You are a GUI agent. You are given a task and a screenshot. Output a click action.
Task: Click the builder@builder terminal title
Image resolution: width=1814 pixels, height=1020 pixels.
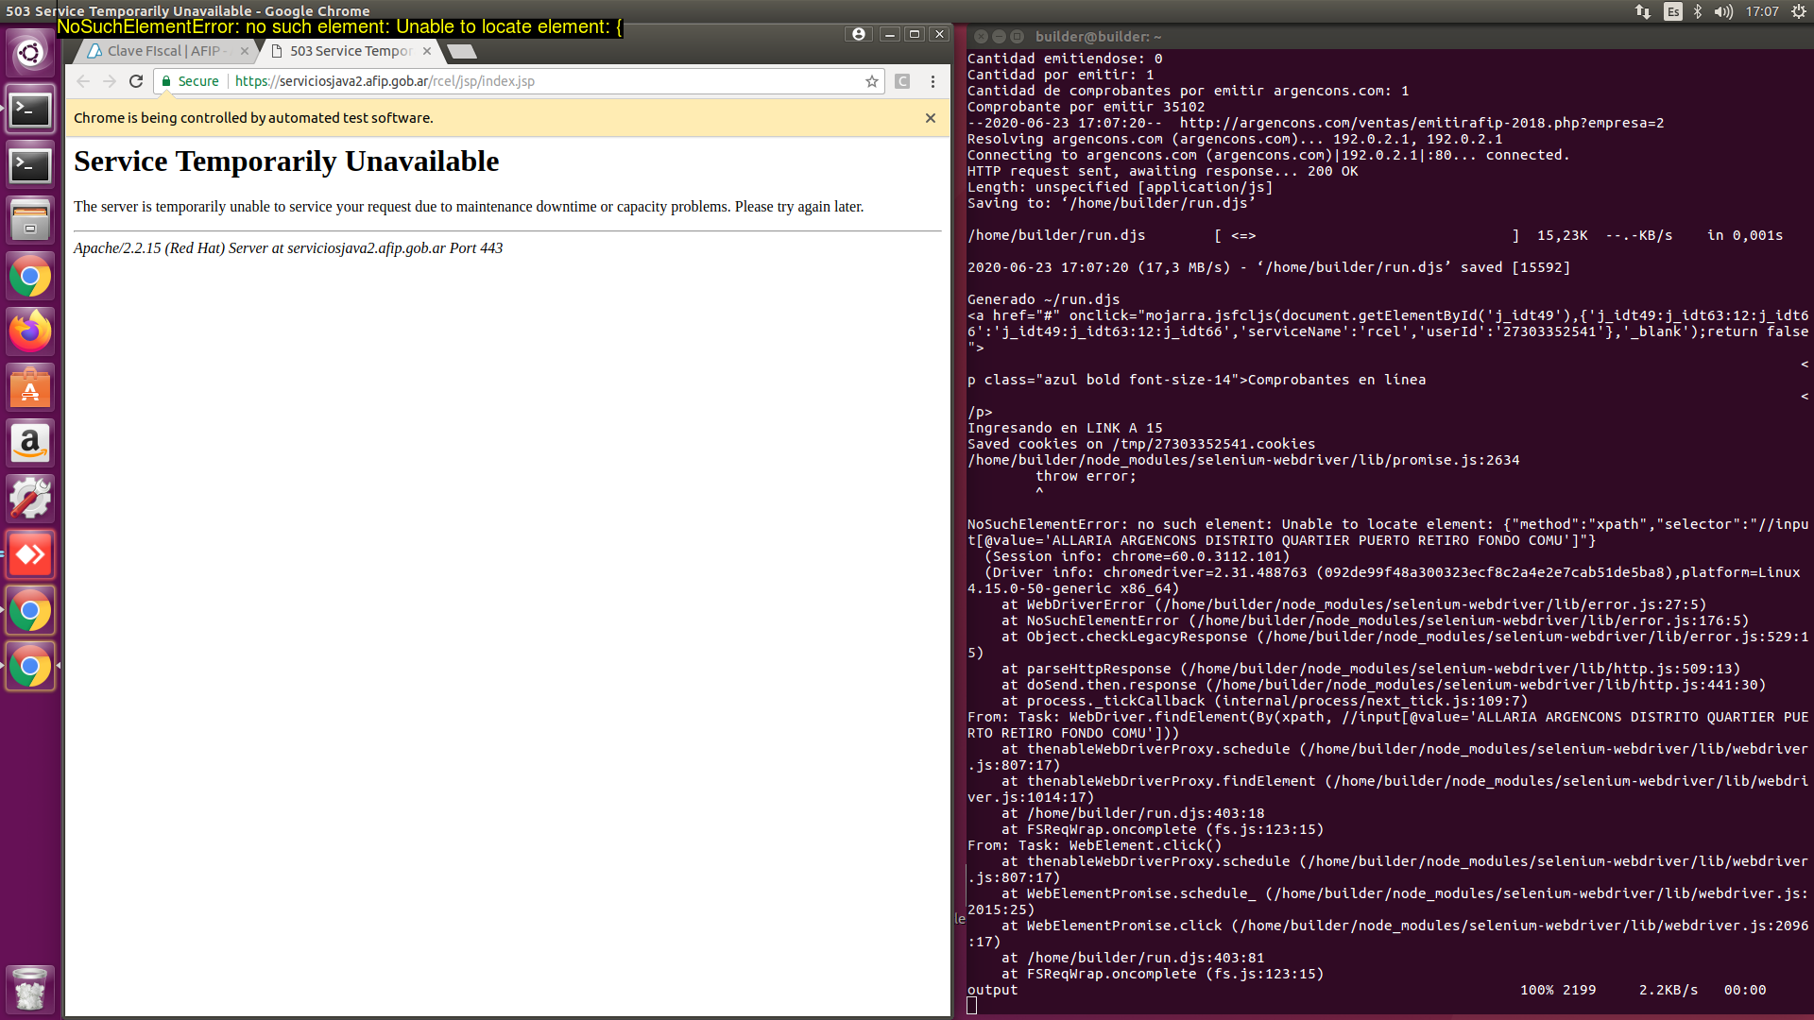(x=1099, y=37)
